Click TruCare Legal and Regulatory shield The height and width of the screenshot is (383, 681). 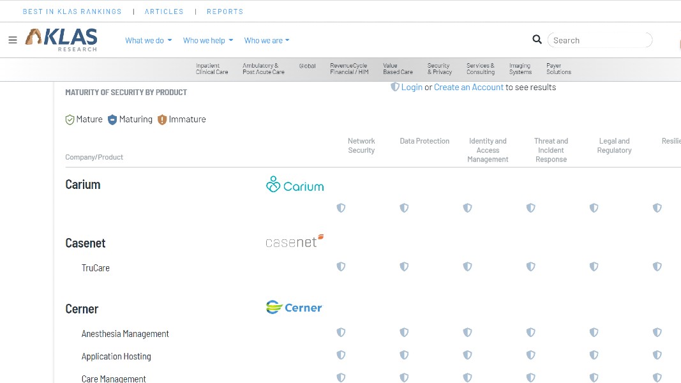click(594, 267)
